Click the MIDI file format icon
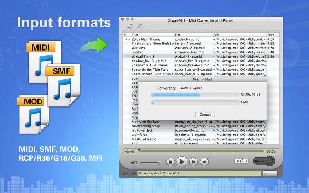 pos(44,61)
